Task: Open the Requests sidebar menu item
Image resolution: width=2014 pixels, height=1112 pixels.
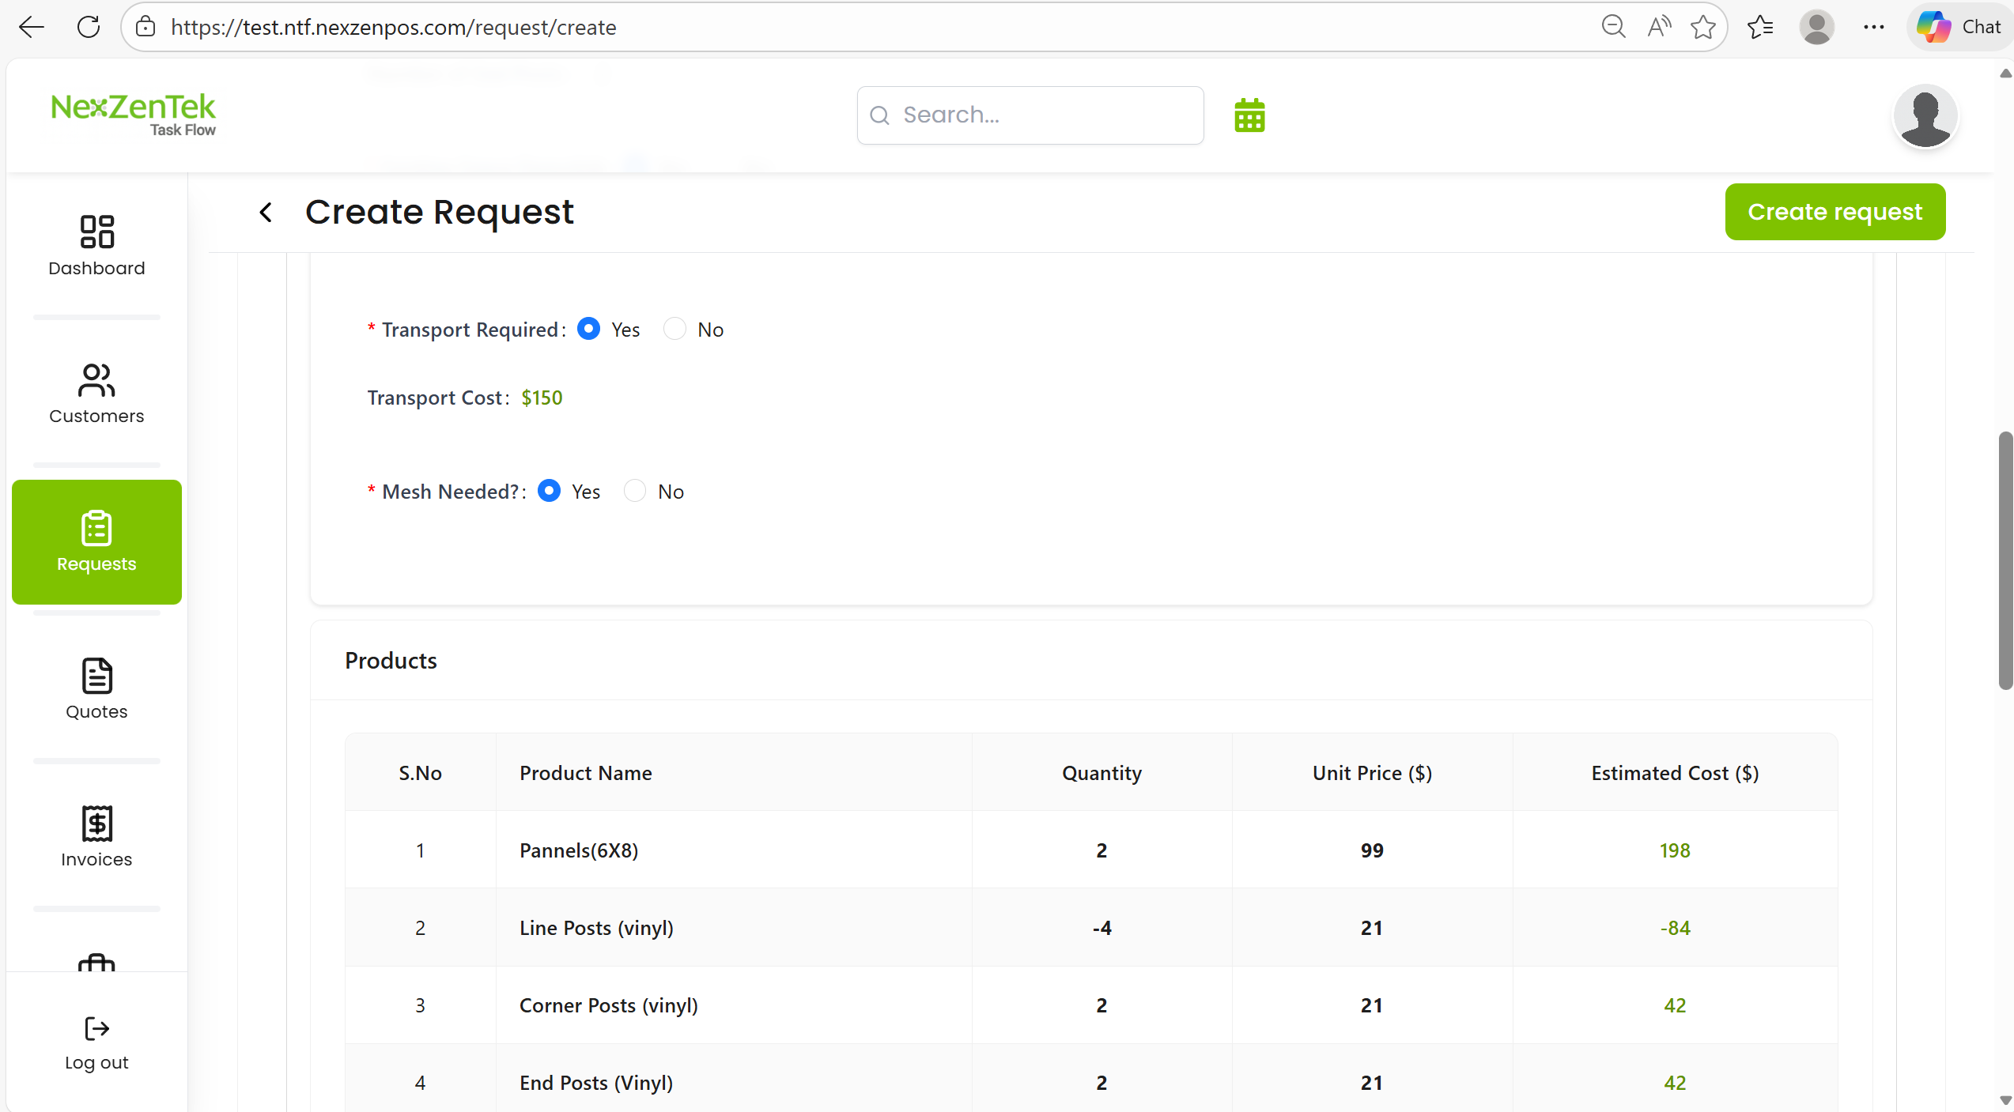Action: (96, 541)
